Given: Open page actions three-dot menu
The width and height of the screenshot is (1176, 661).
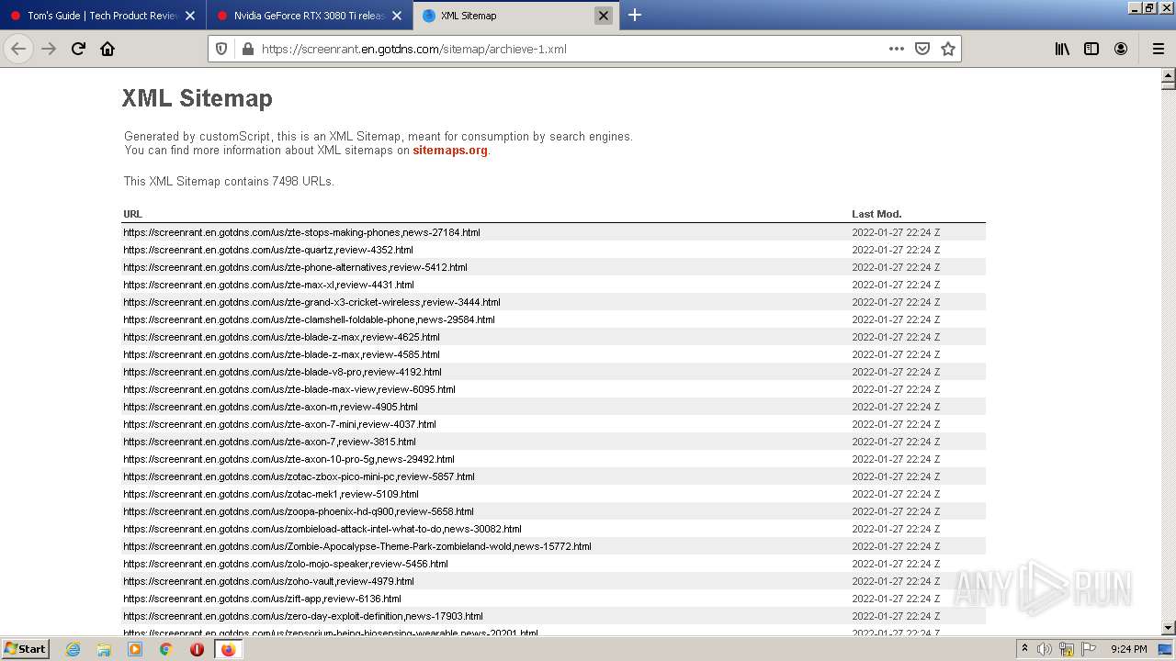Looking at the screenshot, I should pos(897,49).
